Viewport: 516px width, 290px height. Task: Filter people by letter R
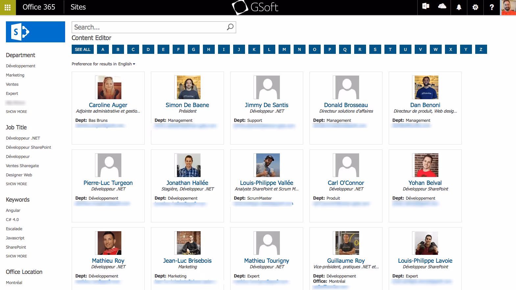coord(360,49)
